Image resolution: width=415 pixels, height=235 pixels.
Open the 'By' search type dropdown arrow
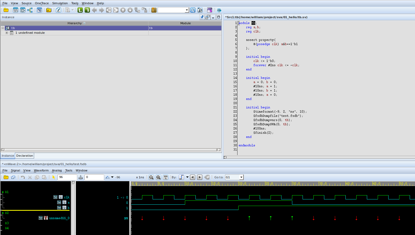click(x=187, y=177)
